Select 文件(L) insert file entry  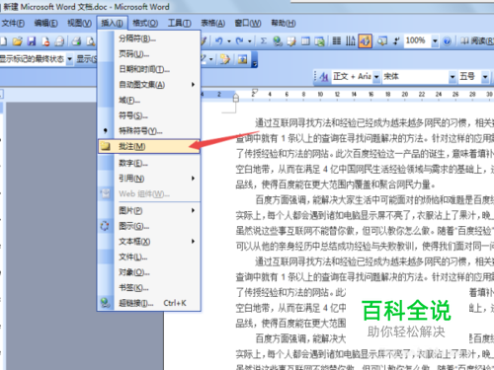click(149, 257)
